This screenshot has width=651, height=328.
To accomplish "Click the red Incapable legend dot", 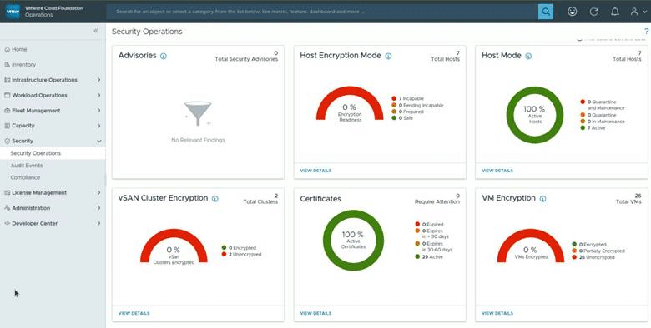I will pyautogui.click(x=394, y=98).
